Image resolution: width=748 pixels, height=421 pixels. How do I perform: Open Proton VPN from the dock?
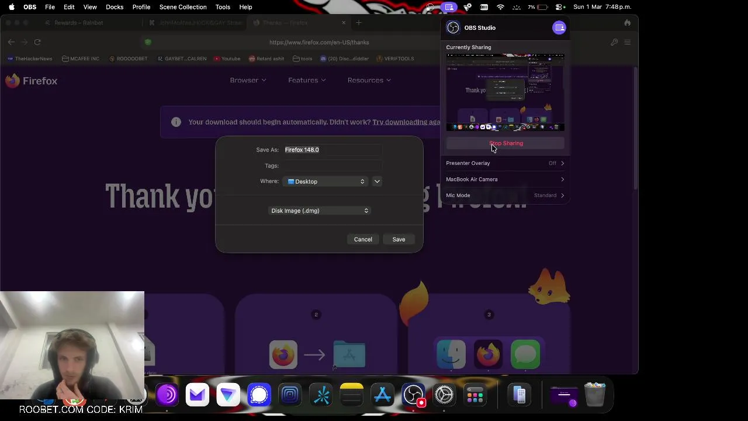[x=228, y=395]
